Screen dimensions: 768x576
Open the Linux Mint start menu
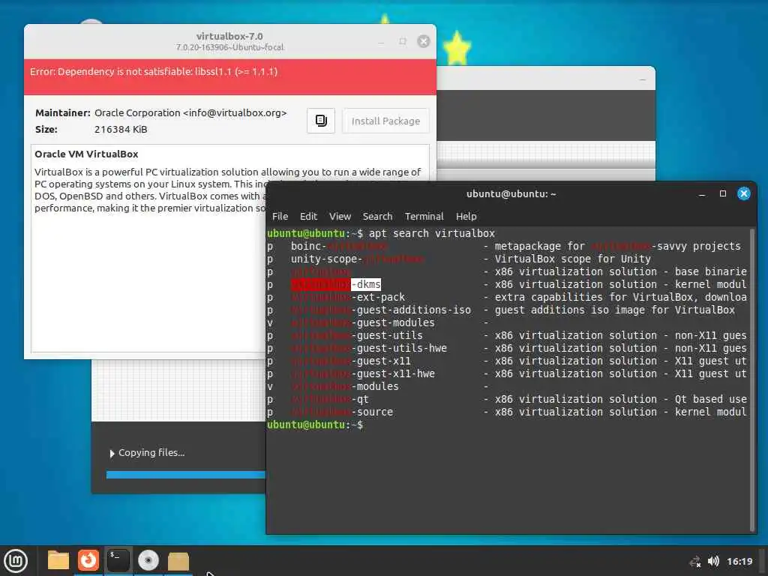pos(16,561)
